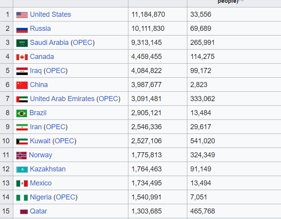The image size is (281, 219).
Task: Open the Brazil link
Action: click(38, 113)
